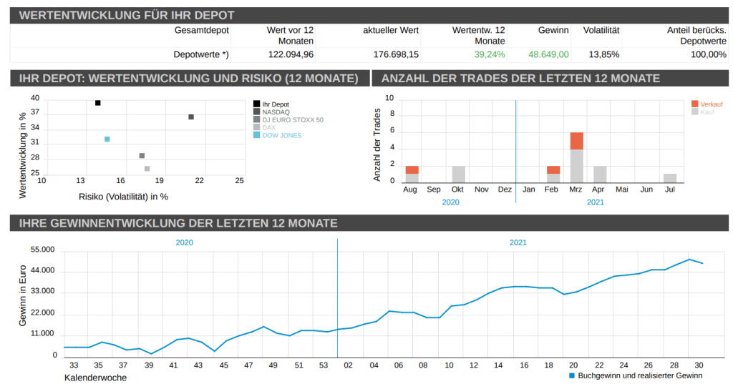The height and width of the screenshot is (389, 733).
Task: Select the blue DOW JONES scatter point
Action: point(107,139)
